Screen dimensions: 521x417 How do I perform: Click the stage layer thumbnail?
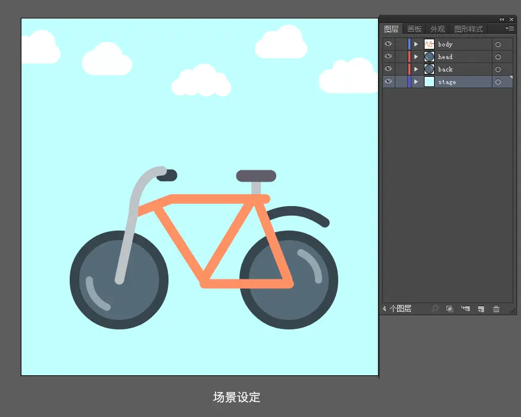[429, 82]
